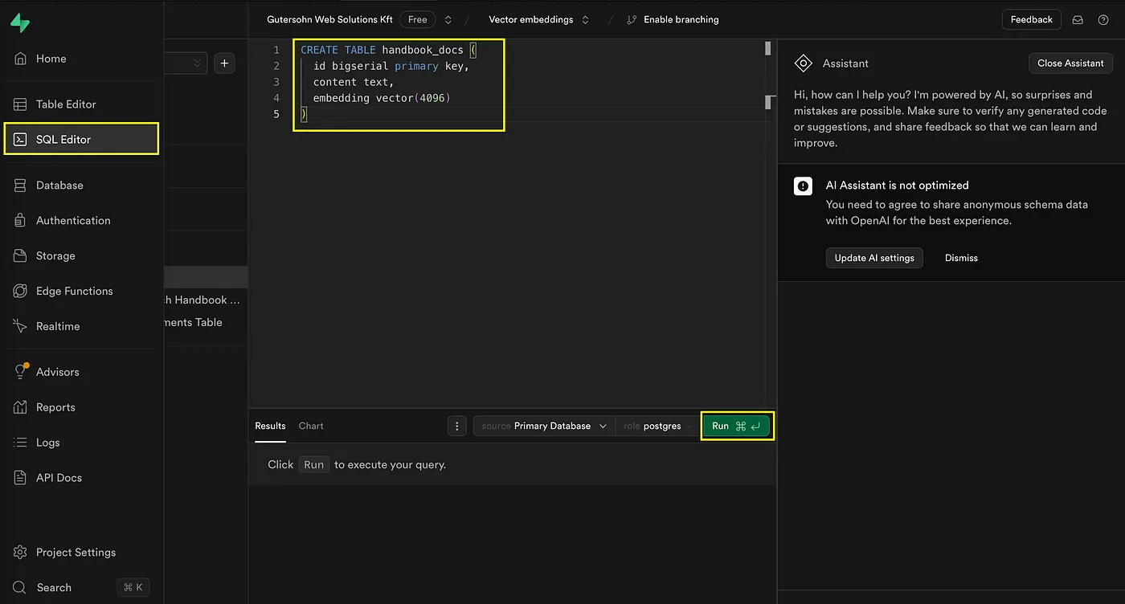Open the source Primary Database dropdown
This screenshot has height=604, width=1125.
[x=544, y=426]
